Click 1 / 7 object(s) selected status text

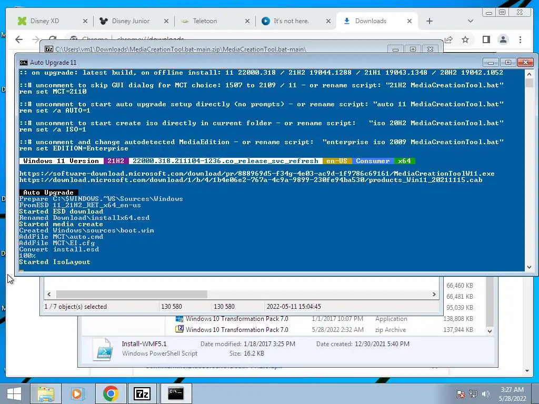[x=76, y=307]
